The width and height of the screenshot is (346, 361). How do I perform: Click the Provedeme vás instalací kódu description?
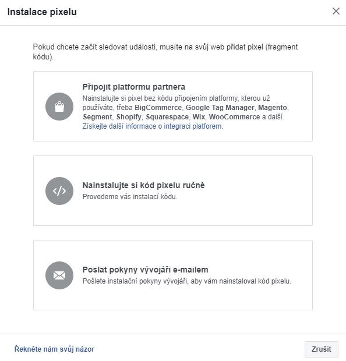[130, 197]
